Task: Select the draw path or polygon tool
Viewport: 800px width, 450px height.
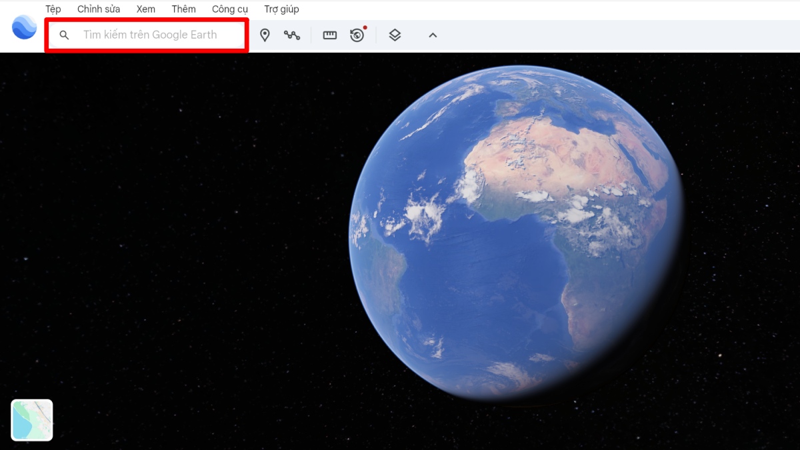Action: [292, 35]
